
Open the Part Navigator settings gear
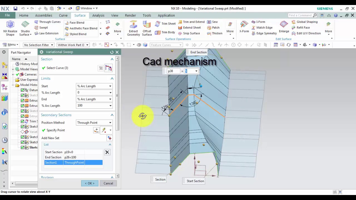coord(4,52)
